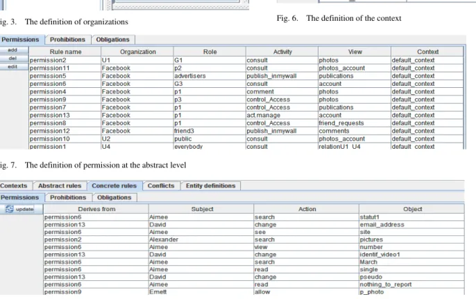
Task: Select the permission2 row in abstract table
Action: 246,60
